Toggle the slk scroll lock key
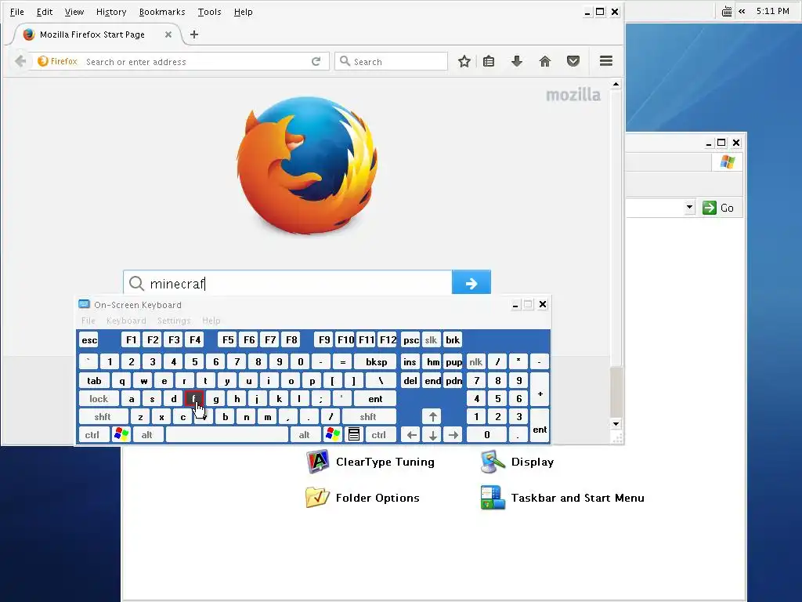Screen dimensions: 802x602 click(x=432, y=340)
